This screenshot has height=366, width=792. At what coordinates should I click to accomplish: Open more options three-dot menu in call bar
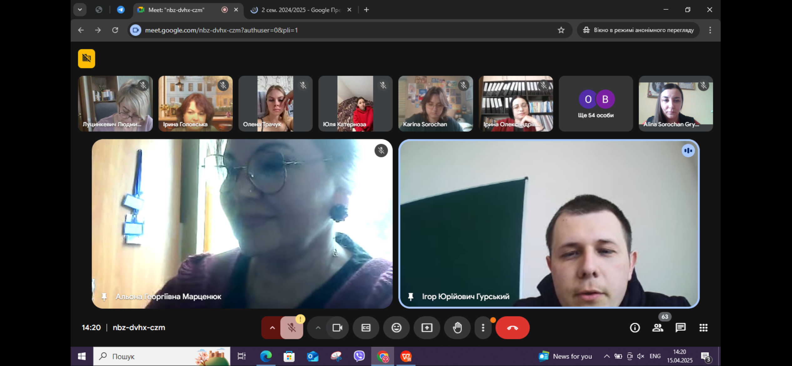[x=483, y=328]
